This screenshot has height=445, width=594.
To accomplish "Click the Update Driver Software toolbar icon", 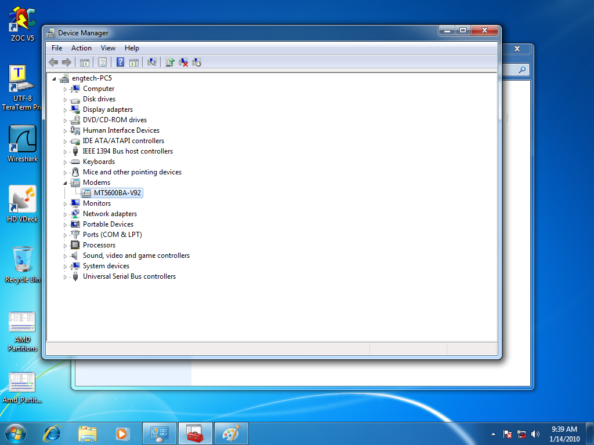I will tap(170, 62).
